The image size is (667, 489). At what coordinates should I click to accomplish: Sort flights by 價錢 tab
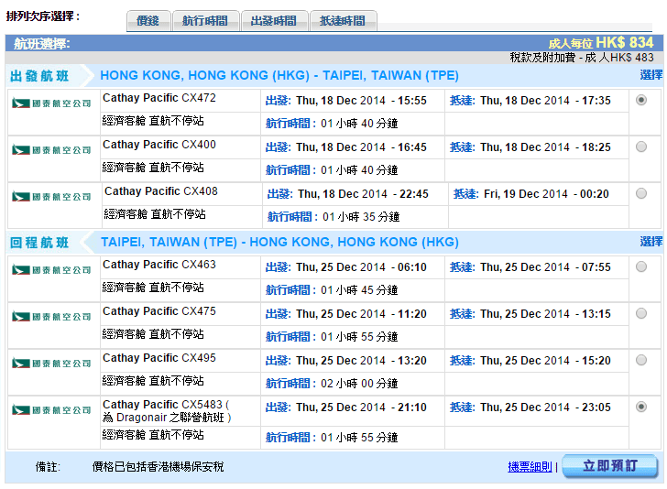(x=148, y=21)
